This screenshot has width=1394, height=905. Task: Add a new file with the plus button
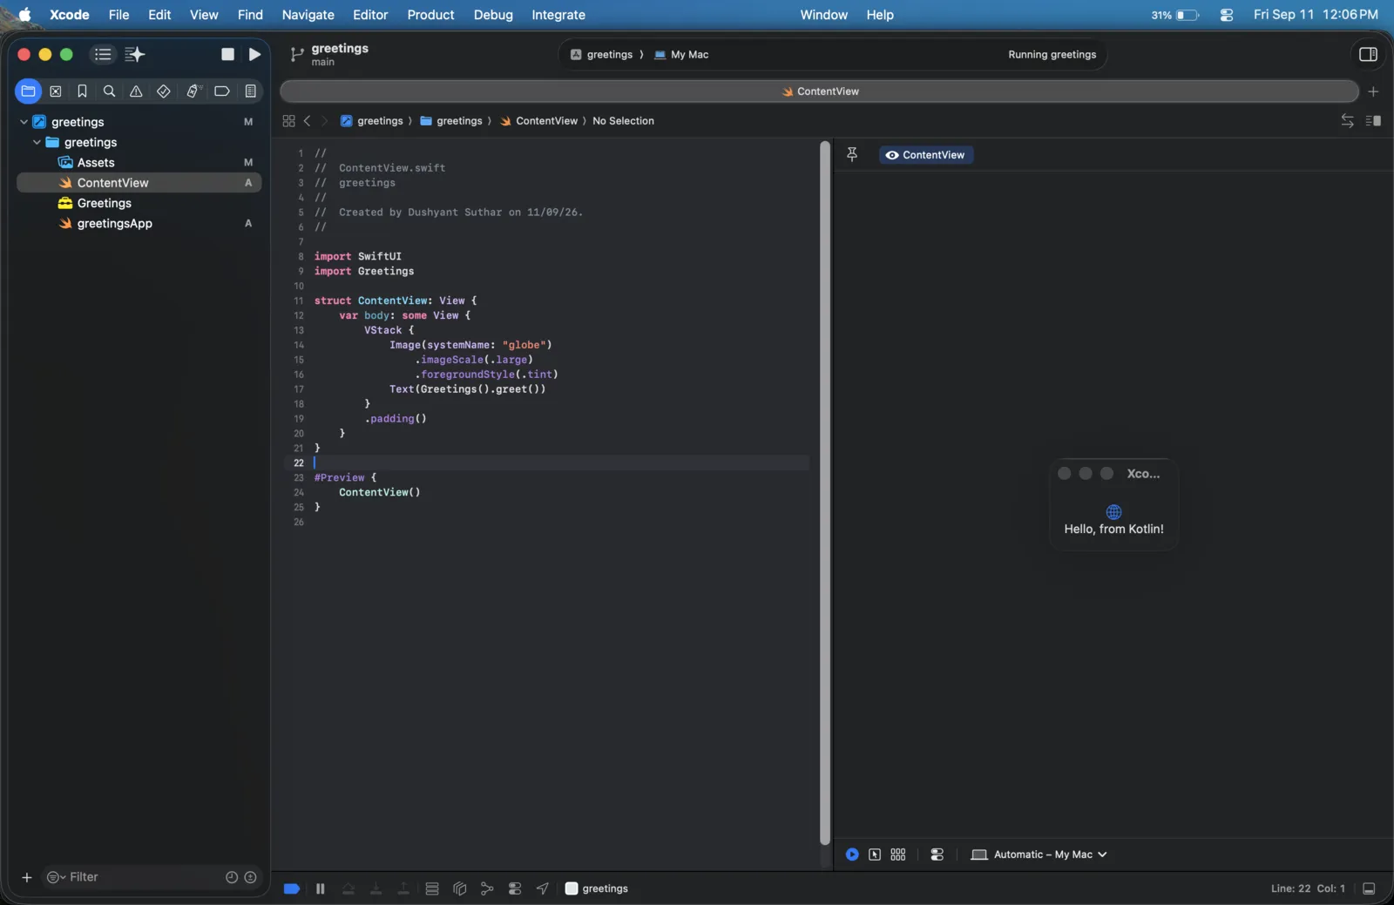26,877
